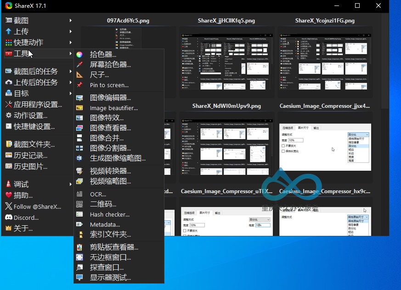This screenshot has width=401, height=290.
Task: Expand the 上传后的任务 submenu arrow
Action: pos(70,82)
